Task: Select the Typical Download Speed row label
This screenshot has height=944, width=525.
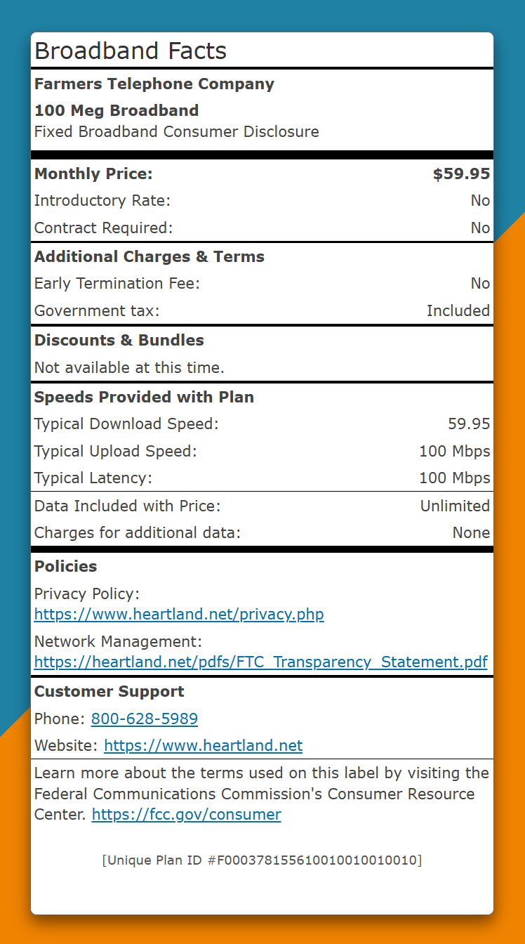Action: [x=126, y=424]
